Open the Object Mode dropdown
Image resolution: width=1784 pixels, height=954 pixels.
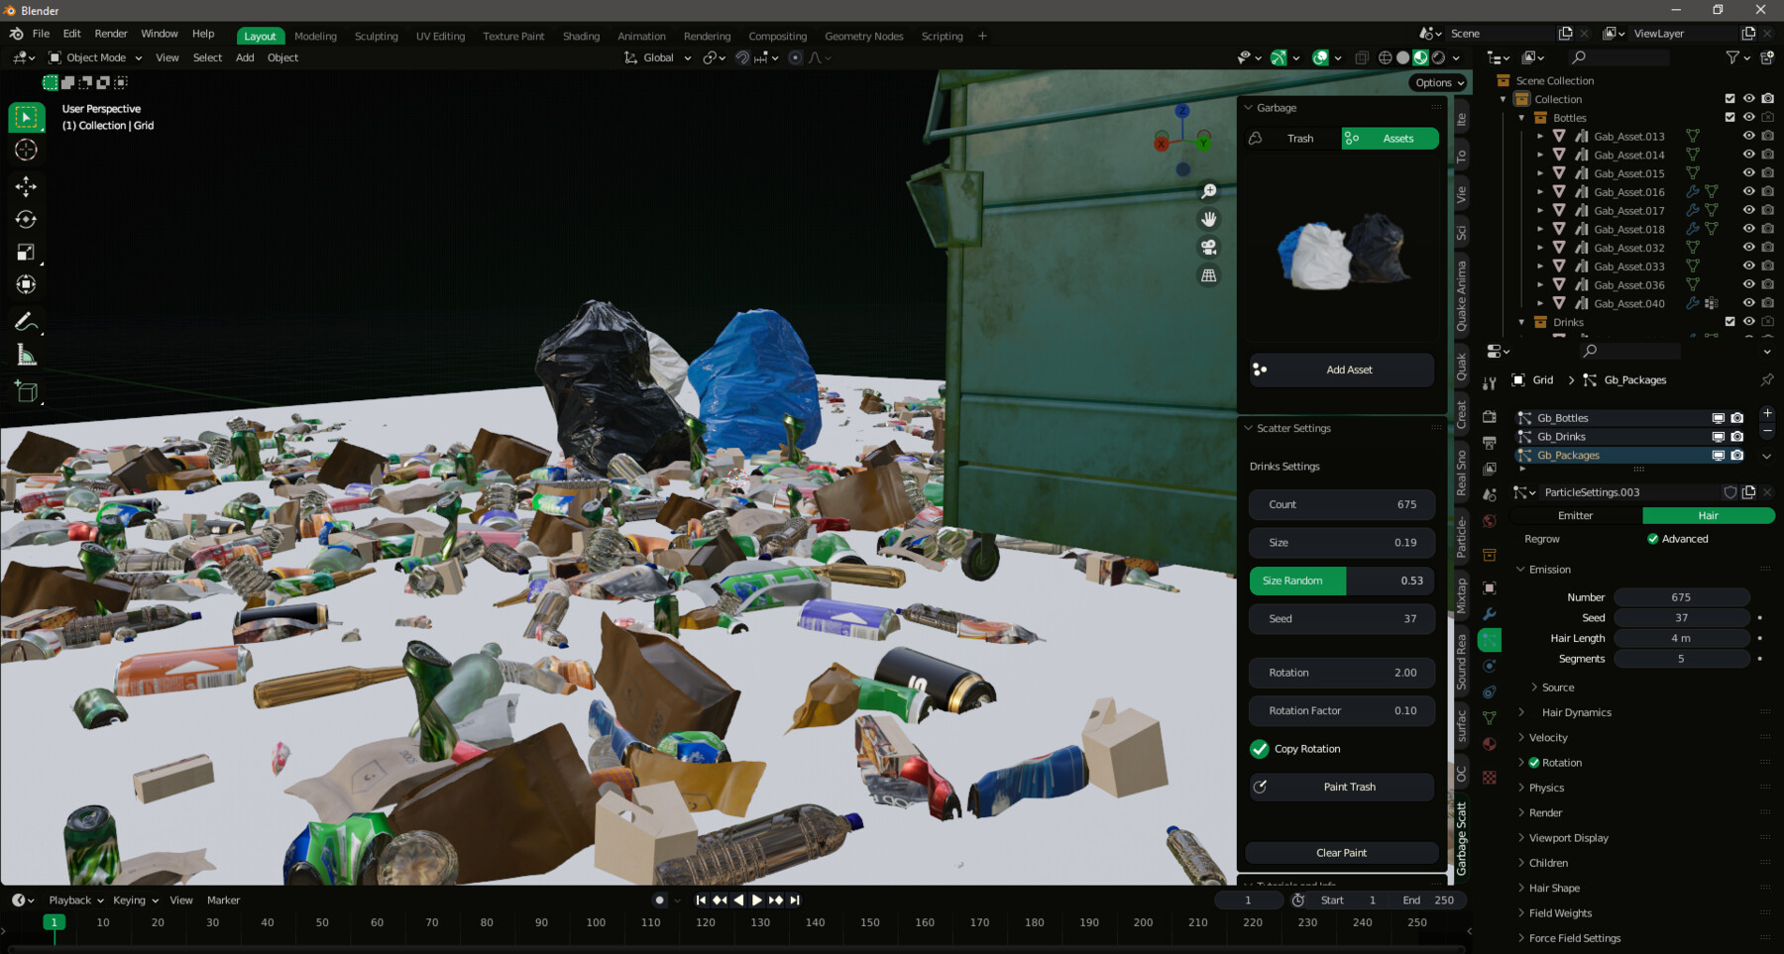(x=94, y=56)
